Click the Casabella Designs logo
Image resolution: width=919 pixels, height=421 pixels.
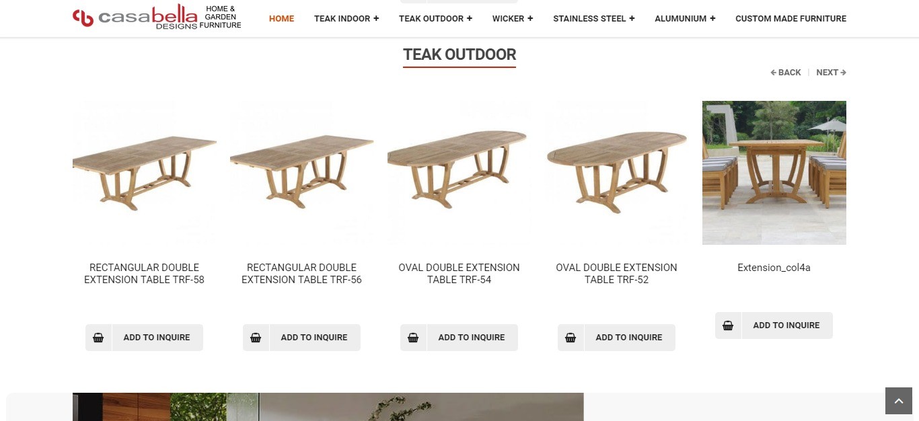point(157,17)
